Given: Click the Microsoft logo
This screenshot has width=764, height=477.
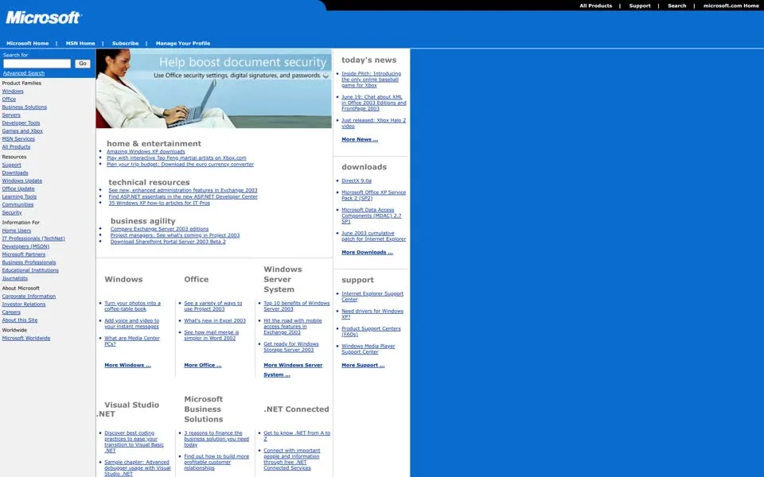Looking at the screenshot, I should pyautogui.click(x=43, y=18).
